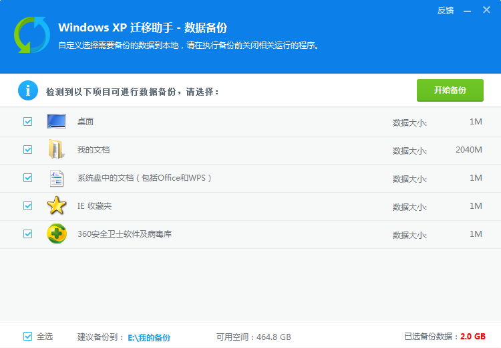Click the migration assistant refresh logo
The height and width of the screenshot is (348, 501).
(32, 35)
